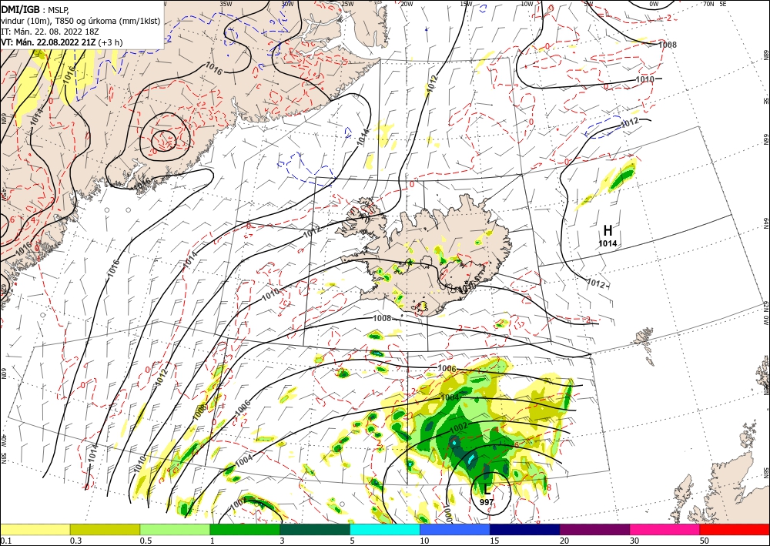The image size is (770, 546).
Task: Click the '25W' longitude label
Action: pyautogui.click(x=347, y=4)
